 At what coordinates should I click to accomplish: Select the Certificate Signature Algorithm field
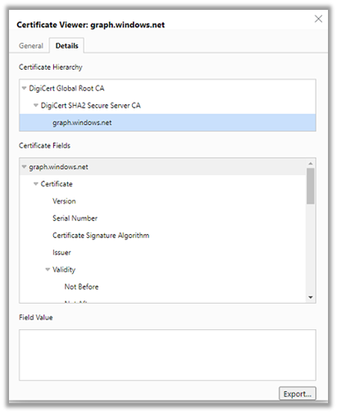pyautogui.click(x=101, y=236)
